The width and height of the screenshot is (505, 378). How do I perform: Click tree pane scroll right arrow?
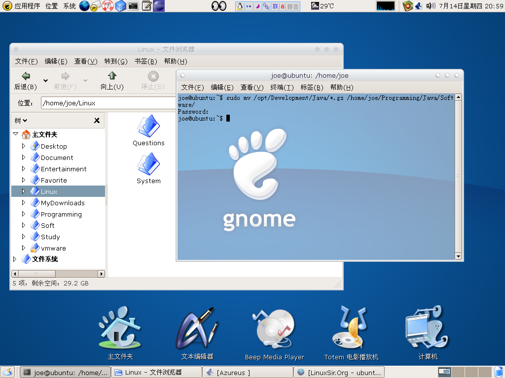click(x=102, y=274)
